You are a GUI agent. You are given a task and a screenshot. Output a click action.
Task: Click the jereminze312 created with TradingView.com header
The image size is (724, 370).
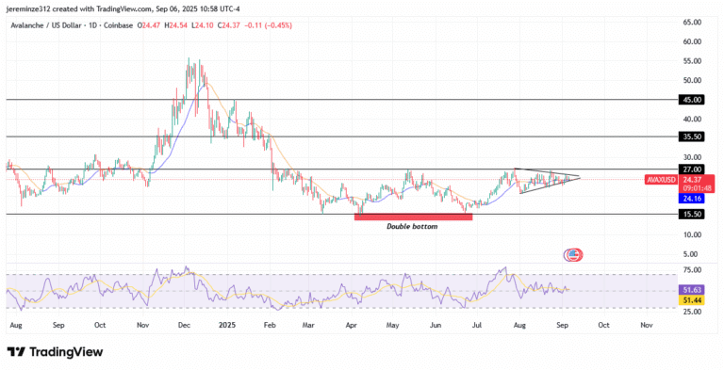[123, 8]
